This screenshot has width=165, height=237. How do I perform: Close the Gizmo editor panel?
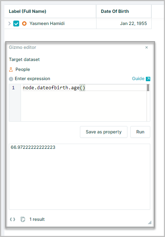pos(147,47)
